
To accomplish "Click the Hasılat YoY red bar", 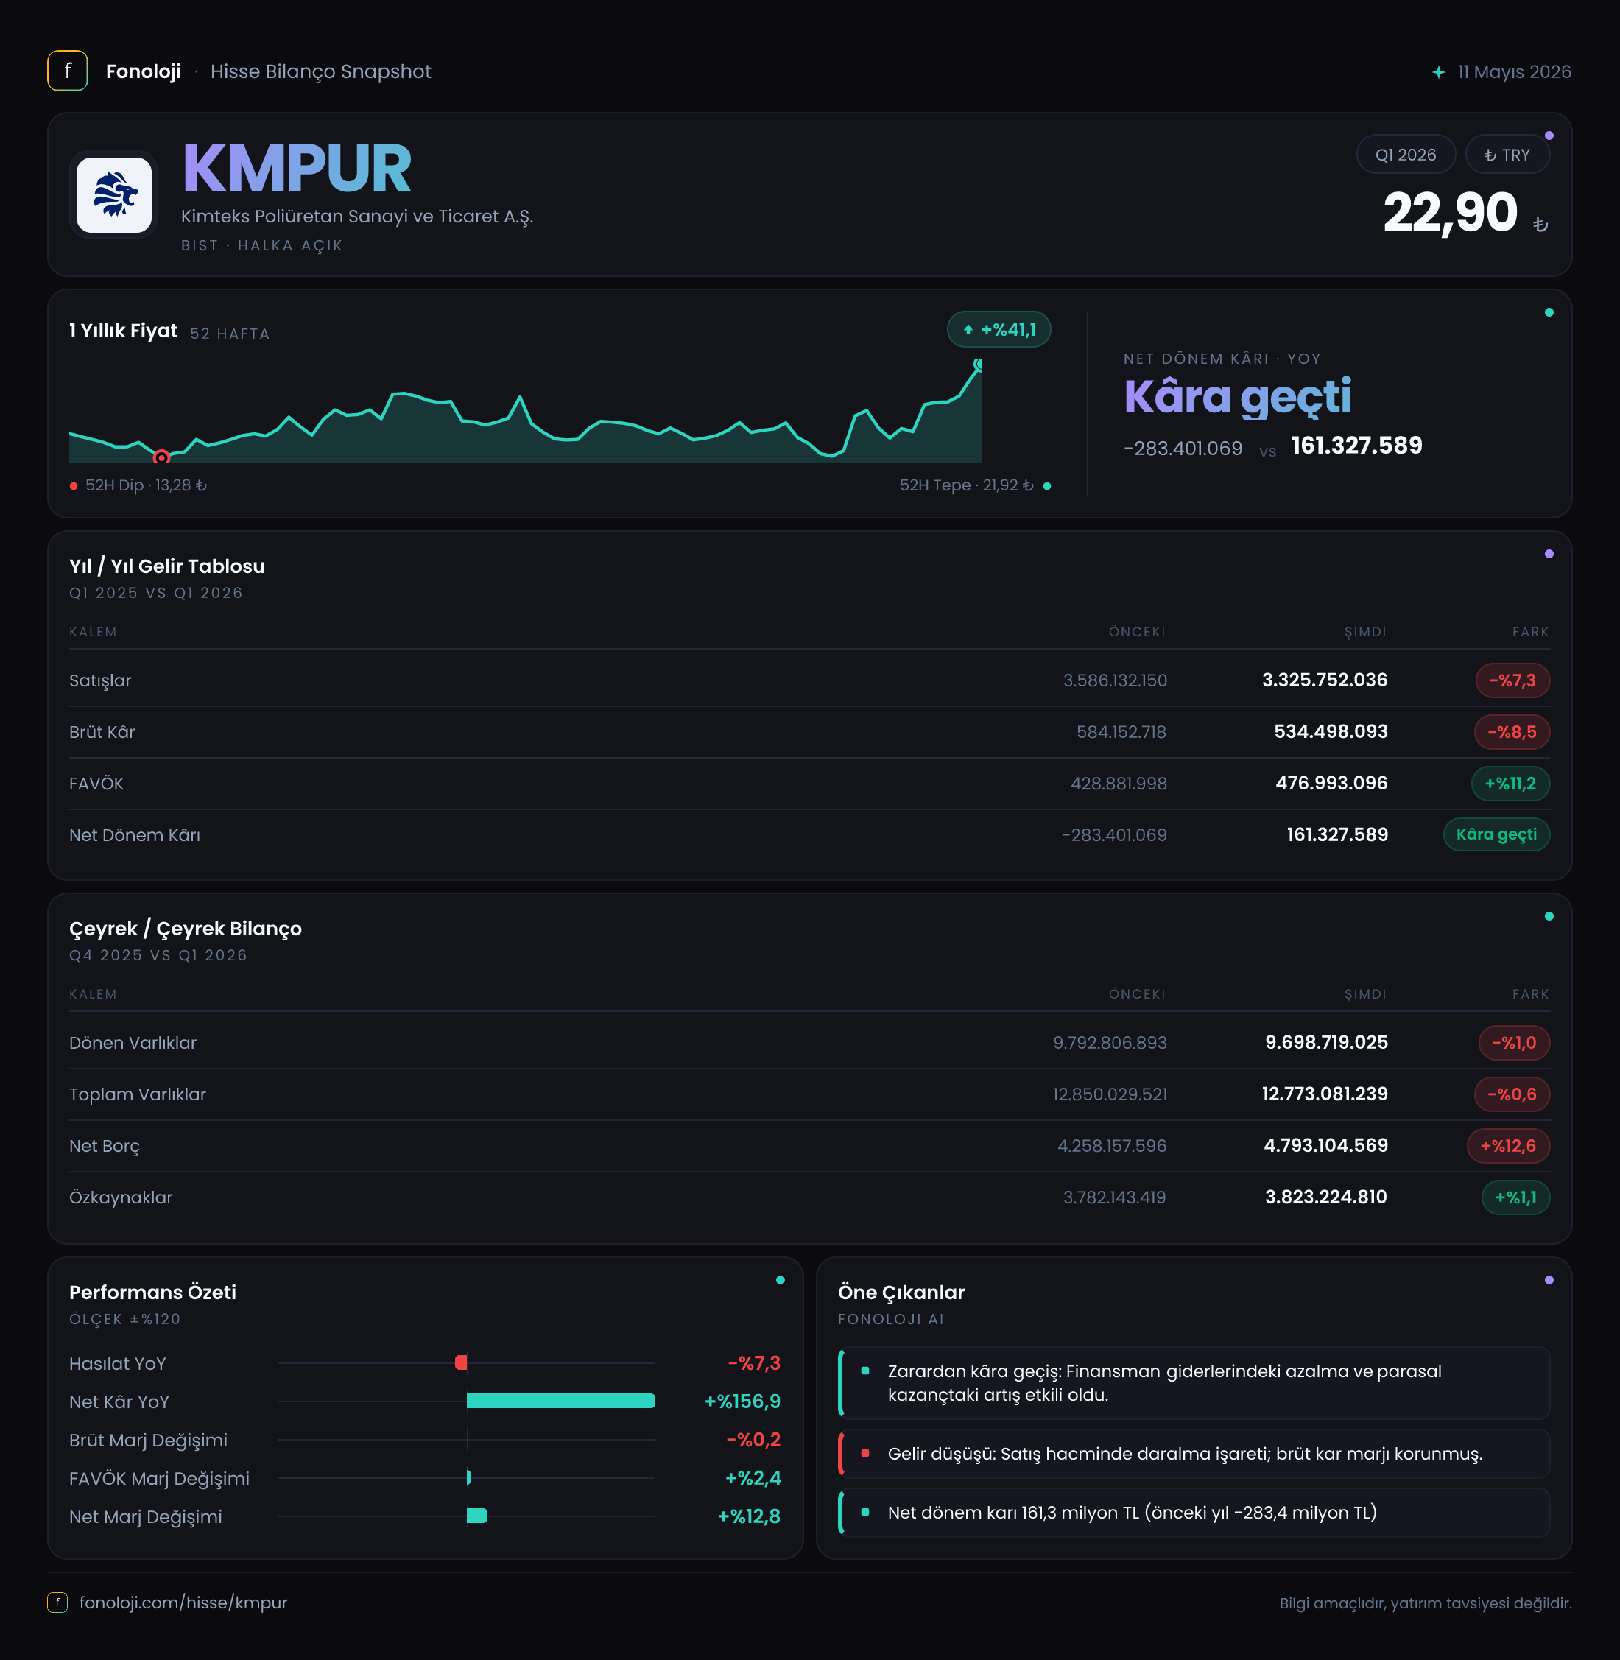I will [x=461, y=1363].
